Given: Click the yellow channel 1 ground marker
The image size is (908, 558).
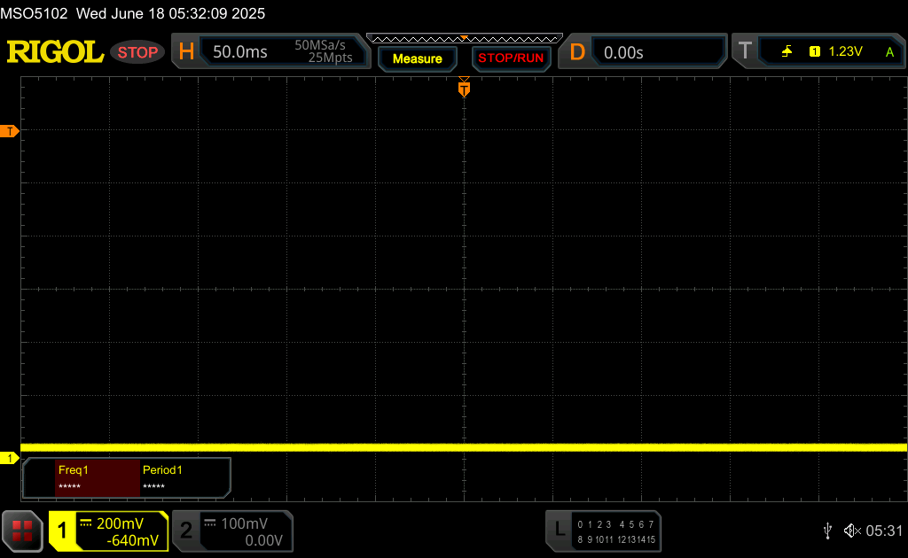Looking at the screenshot, I should (9, 459).
